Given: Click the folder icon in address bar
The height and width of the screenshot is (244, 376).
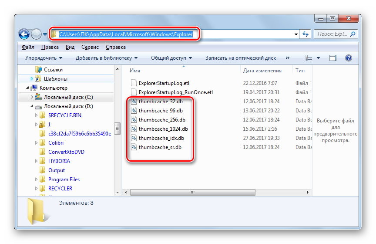Looking at the screenshot, I should point(54,34).
